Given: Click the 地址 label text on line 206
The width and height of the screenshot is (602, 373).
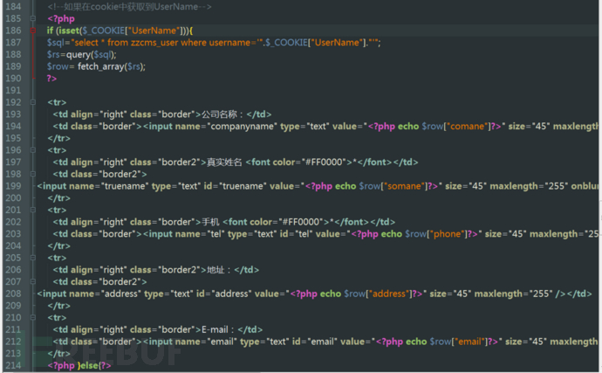Looking at the screenshot, I should 215,270.
